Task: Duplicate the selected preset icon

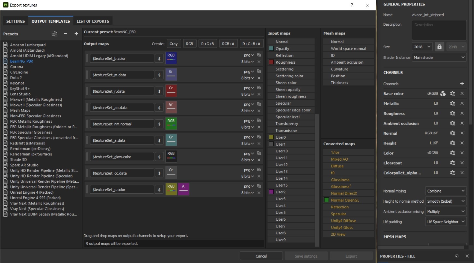Action: [x=54, y=34]
